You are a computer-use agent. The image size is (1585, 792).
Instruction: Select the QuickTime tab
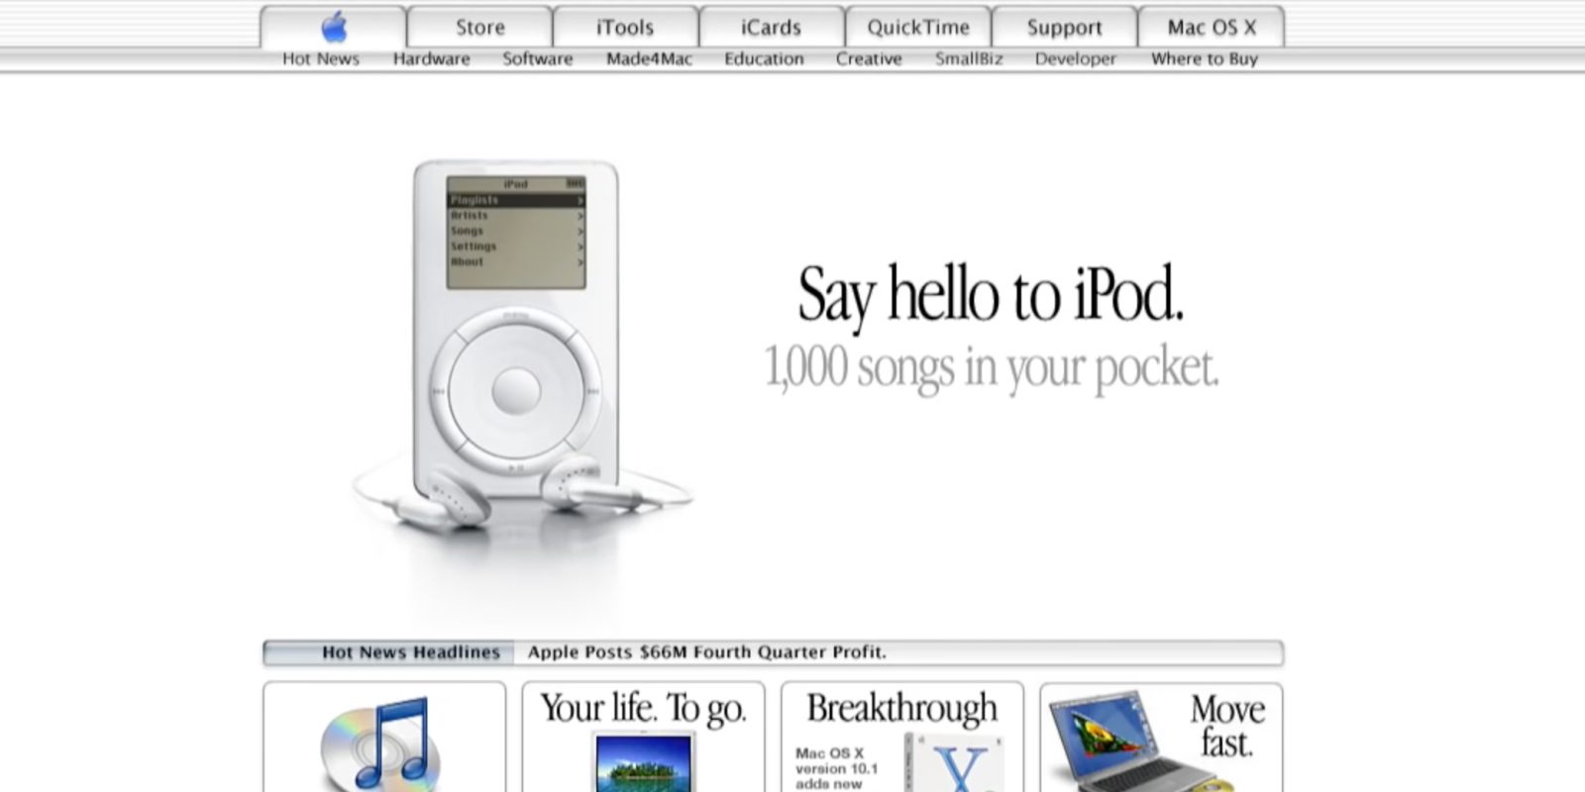click(x=917, y=28)
